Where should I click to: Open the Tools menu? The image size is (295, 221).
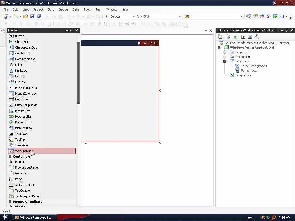tap(87, 9)
